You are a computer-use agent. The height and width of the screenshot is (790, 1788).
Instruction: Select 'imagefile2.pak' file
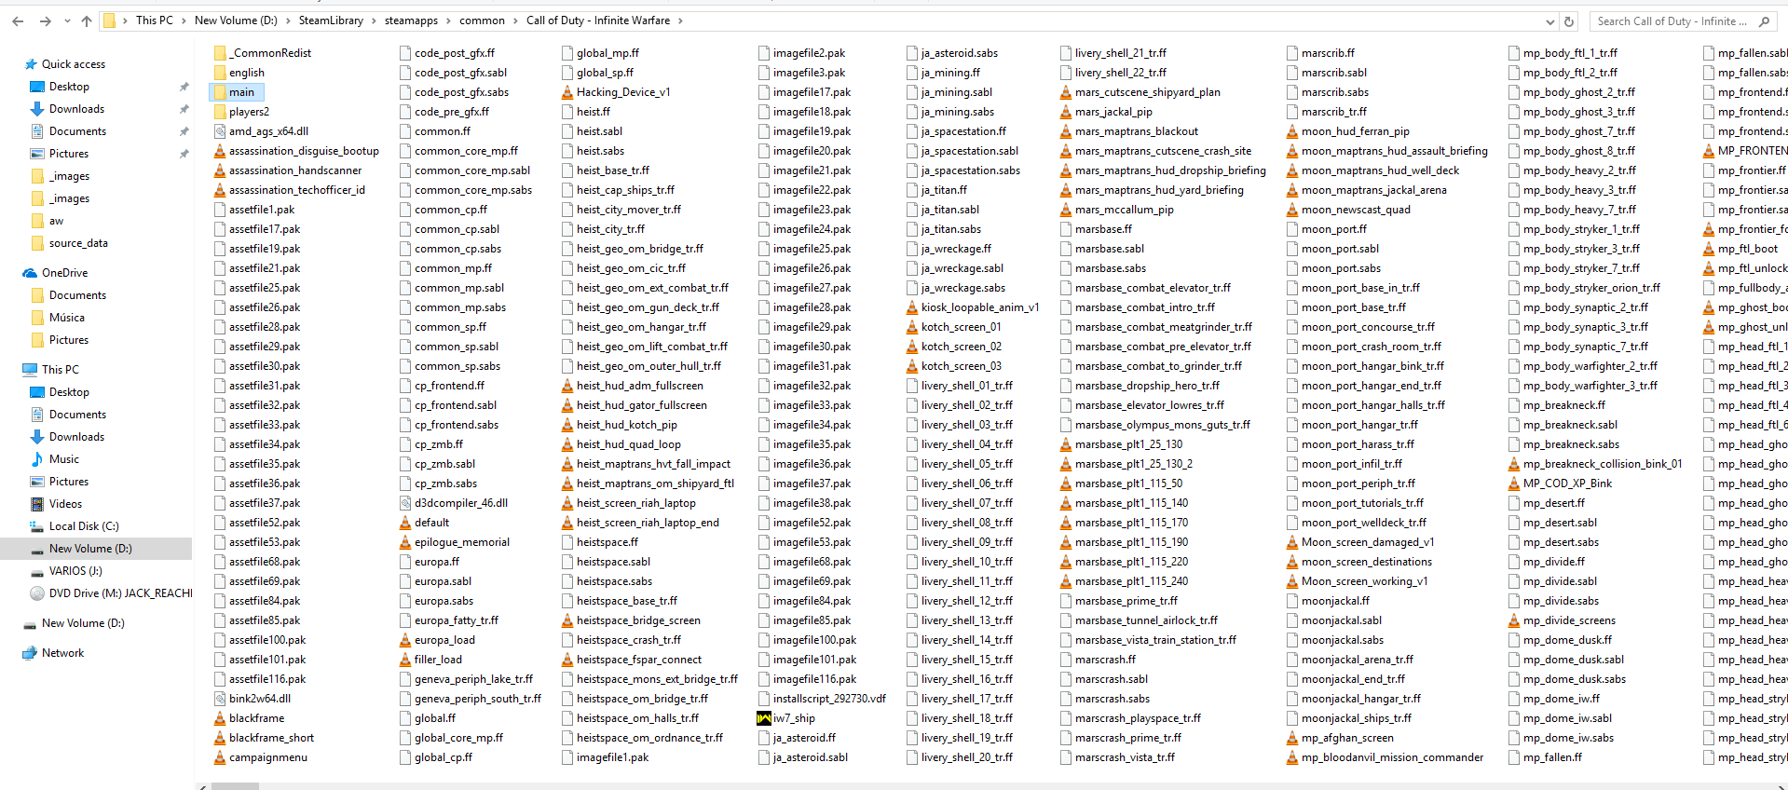point(809,53)
